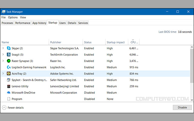Open the Options menu
The width and height of the screenshot is (194, 121).
click(13, 18)
